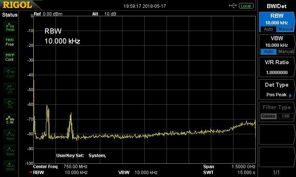
Task: Expand Det Type Pos Peak submenu arrow
Action: coord(290,96)
